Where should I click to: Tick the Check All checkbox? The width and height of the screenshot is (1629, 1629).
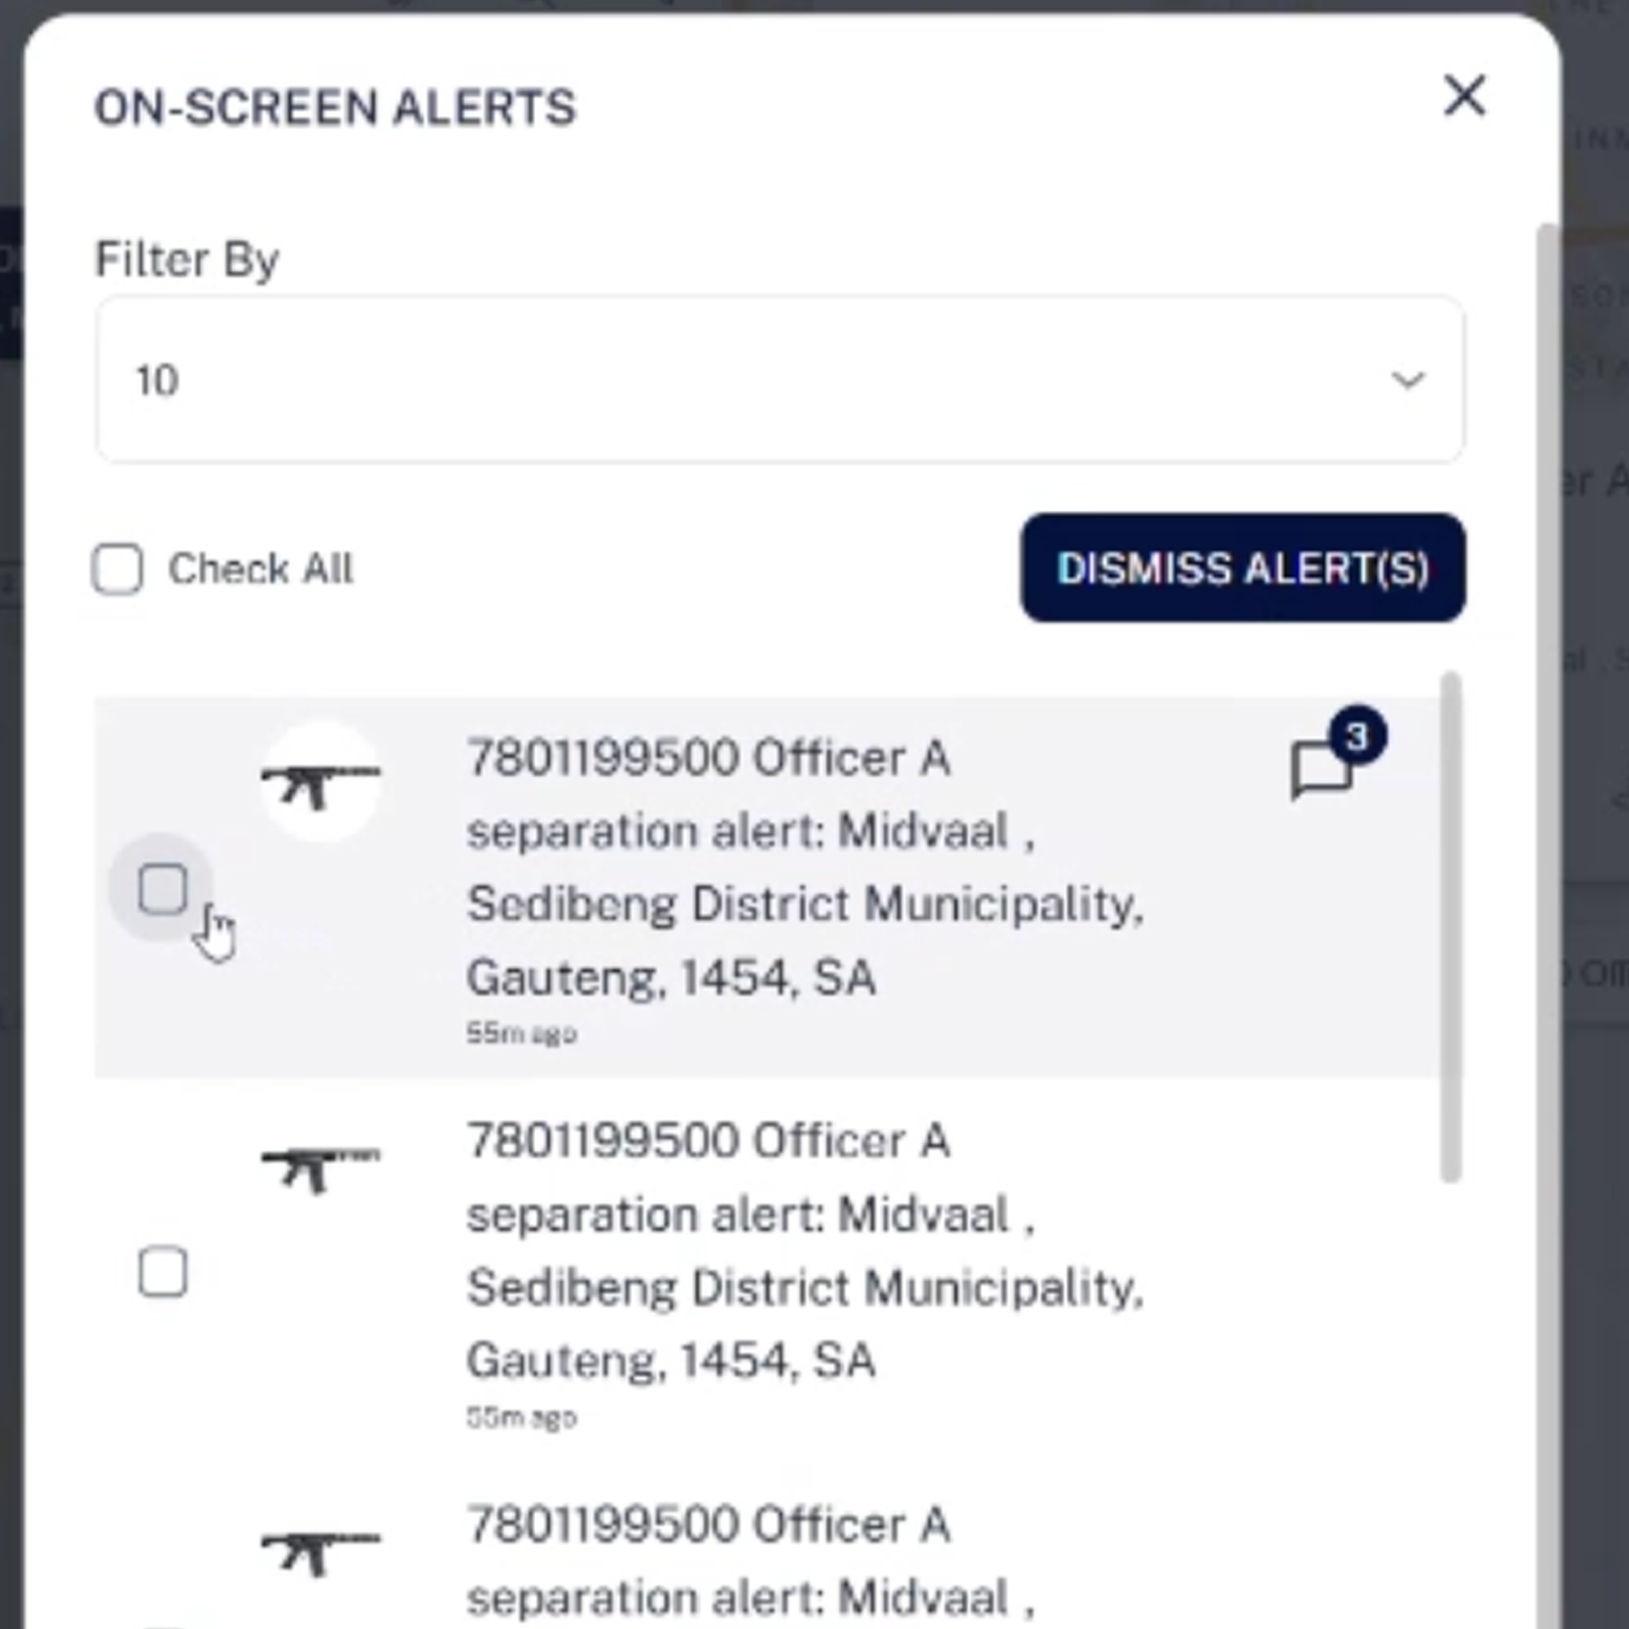117,568
